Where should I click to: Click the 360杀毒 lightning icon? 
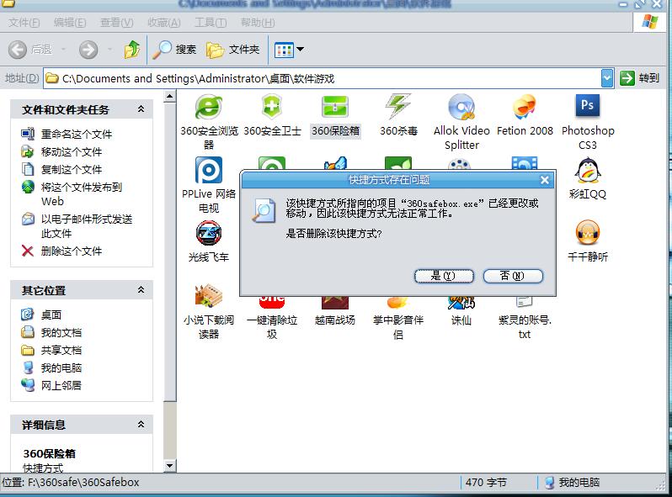pos(398,107)
